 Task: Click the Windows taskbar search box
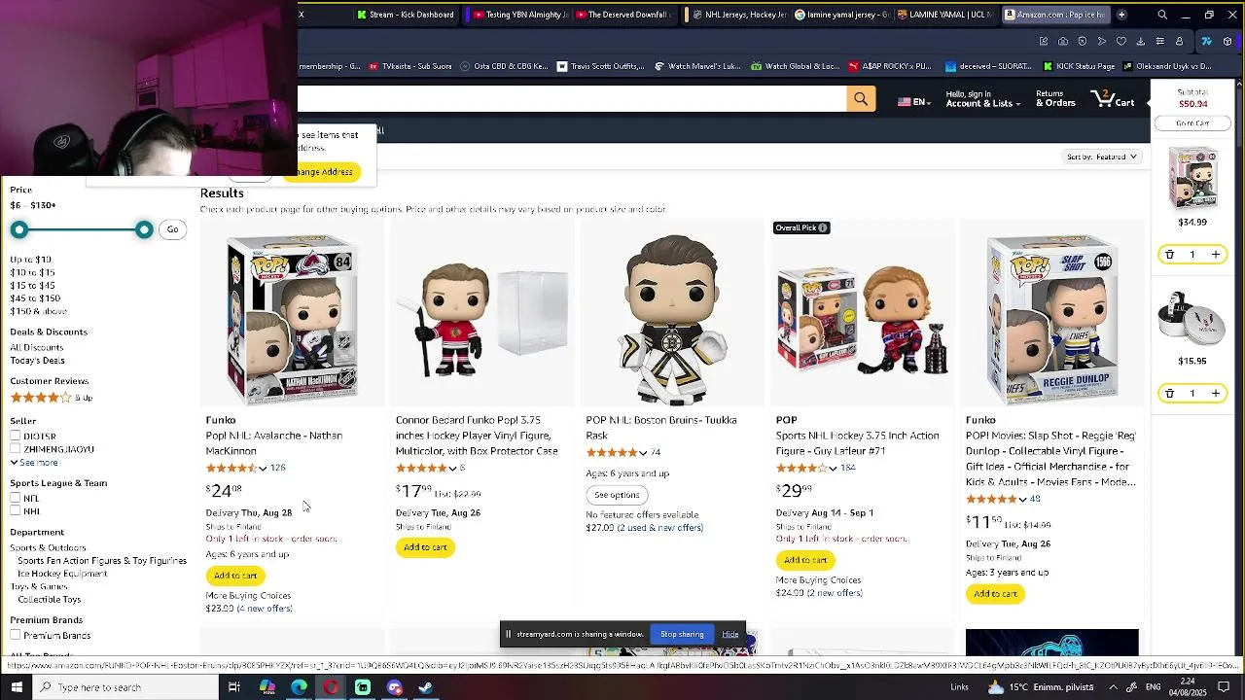coord(125,687)
